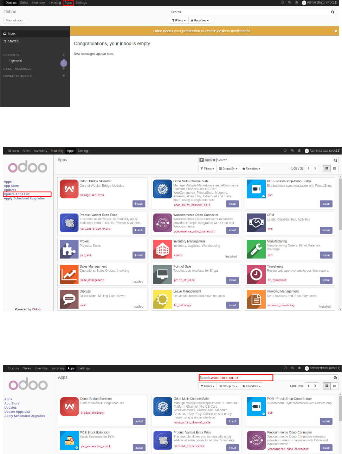Click the Discuss speech-bubble app icon
Screen dimensions: 342x454
click(x=69, y=299)
